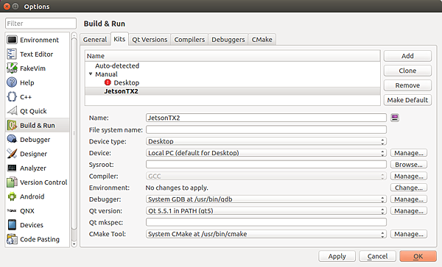The image size is (442, 267).
Task: Select the Debugger category in sidebar
Action: (38, 140)
